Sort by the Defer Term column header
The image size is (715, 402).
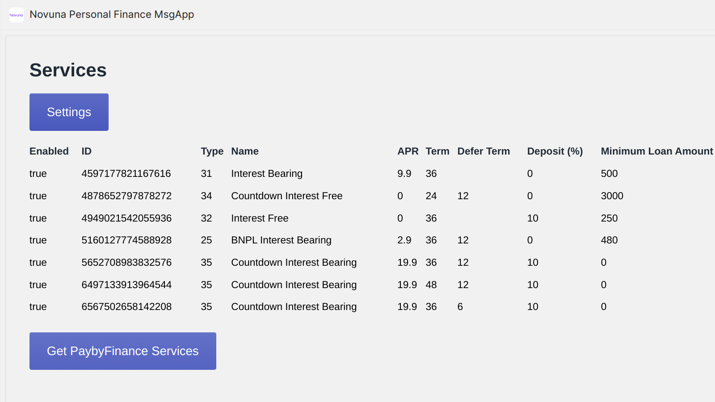point(484,151)
